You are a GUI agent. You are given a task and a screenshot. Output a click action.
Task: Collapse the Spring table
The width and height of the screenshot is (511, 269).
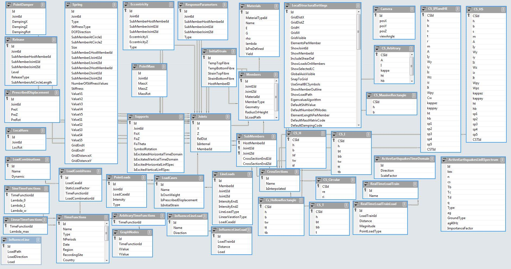coord(115,5)
